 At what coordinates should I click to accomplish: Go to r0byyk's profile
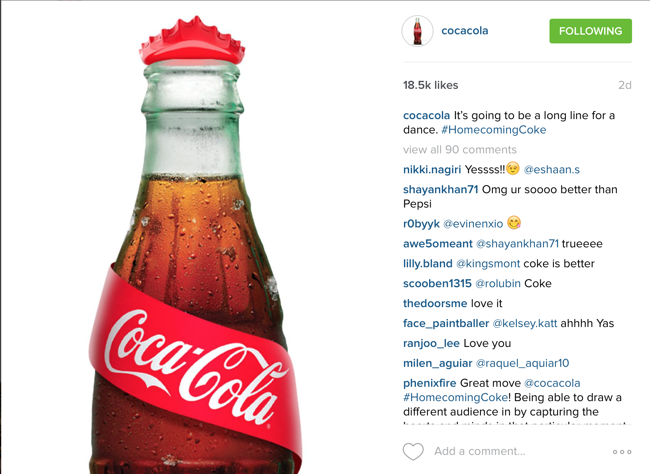coord(421,224)
